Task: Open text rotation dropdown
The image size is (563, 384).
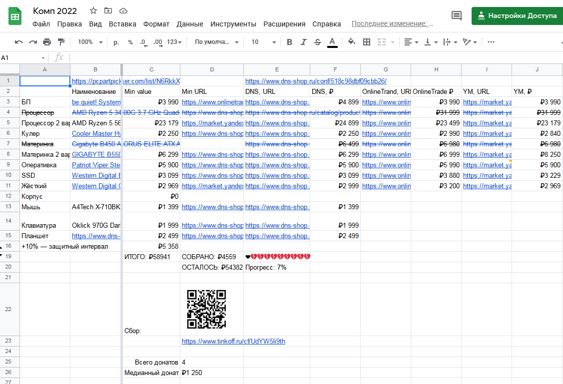Action: click(x=470, y=42)
